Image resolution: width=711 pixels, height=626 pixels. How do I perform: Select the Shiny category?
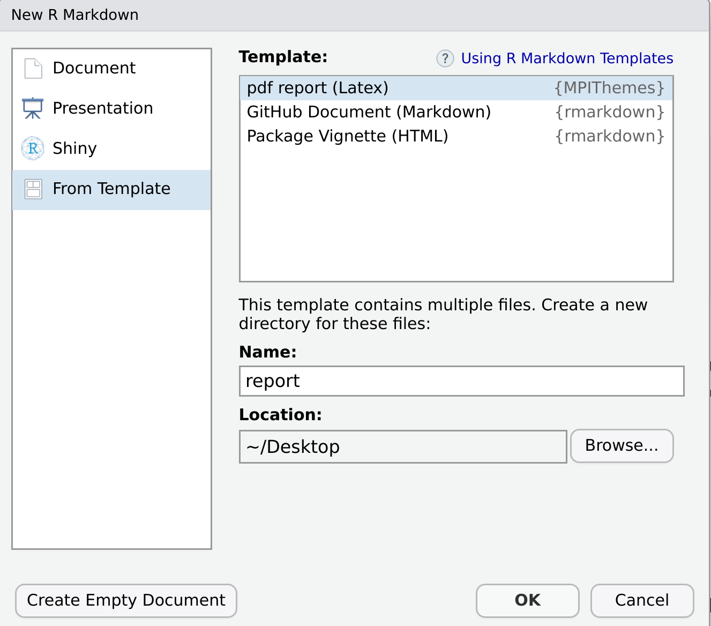pyautogui.click(x=112, y=148)
